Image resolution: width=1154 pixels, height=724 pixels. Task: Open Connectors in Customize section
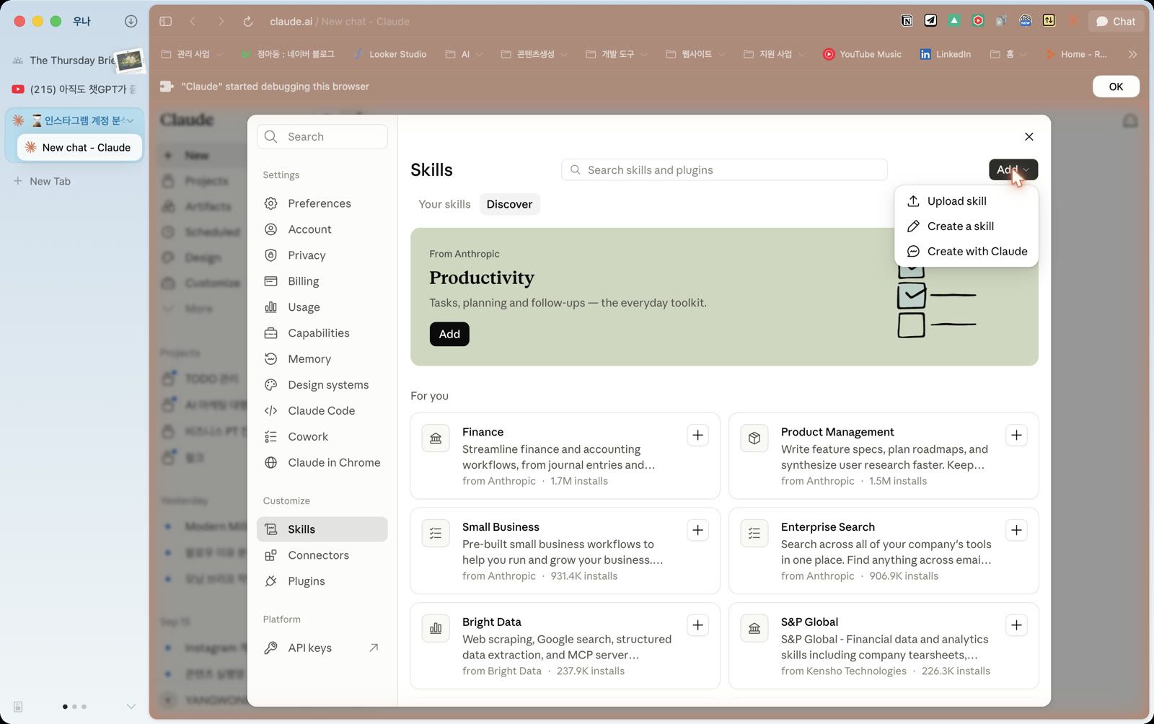coord(322,555)
